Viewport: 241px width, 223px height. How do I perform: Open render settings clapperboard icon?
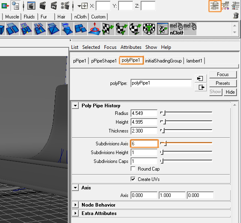pyautogui.click(x=64, y=6)
